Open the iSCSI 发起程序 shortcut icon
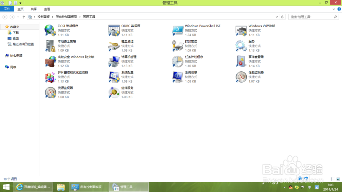The width and height of the screenshot is (342, 192). (x=50, y=30)
